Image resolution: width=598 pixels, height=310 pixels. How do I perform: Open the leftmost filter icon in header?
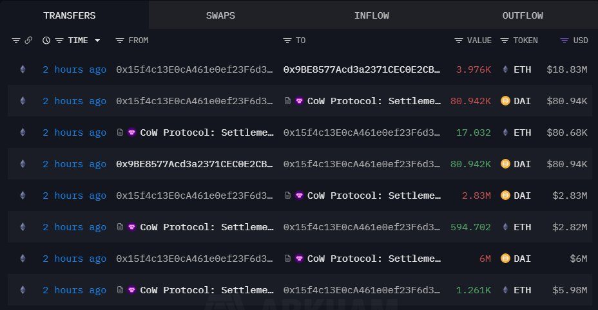(16, 41)
